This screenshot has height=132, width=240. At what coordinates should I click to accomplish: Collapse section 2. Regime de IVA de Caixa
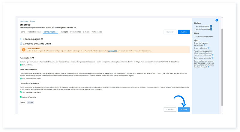[21, 44]
